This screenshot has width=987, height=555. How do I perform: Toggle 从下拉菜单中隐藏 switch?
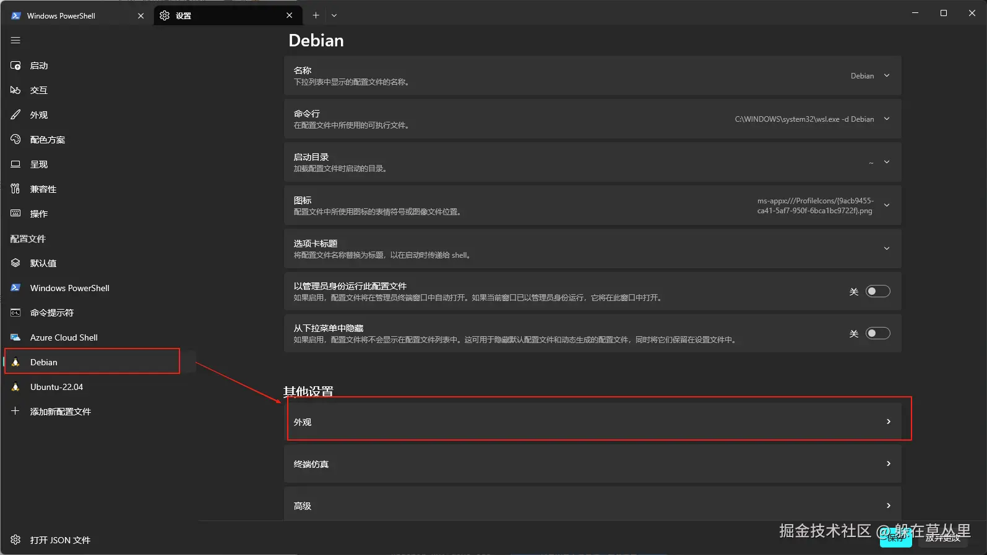coord(877,333)
